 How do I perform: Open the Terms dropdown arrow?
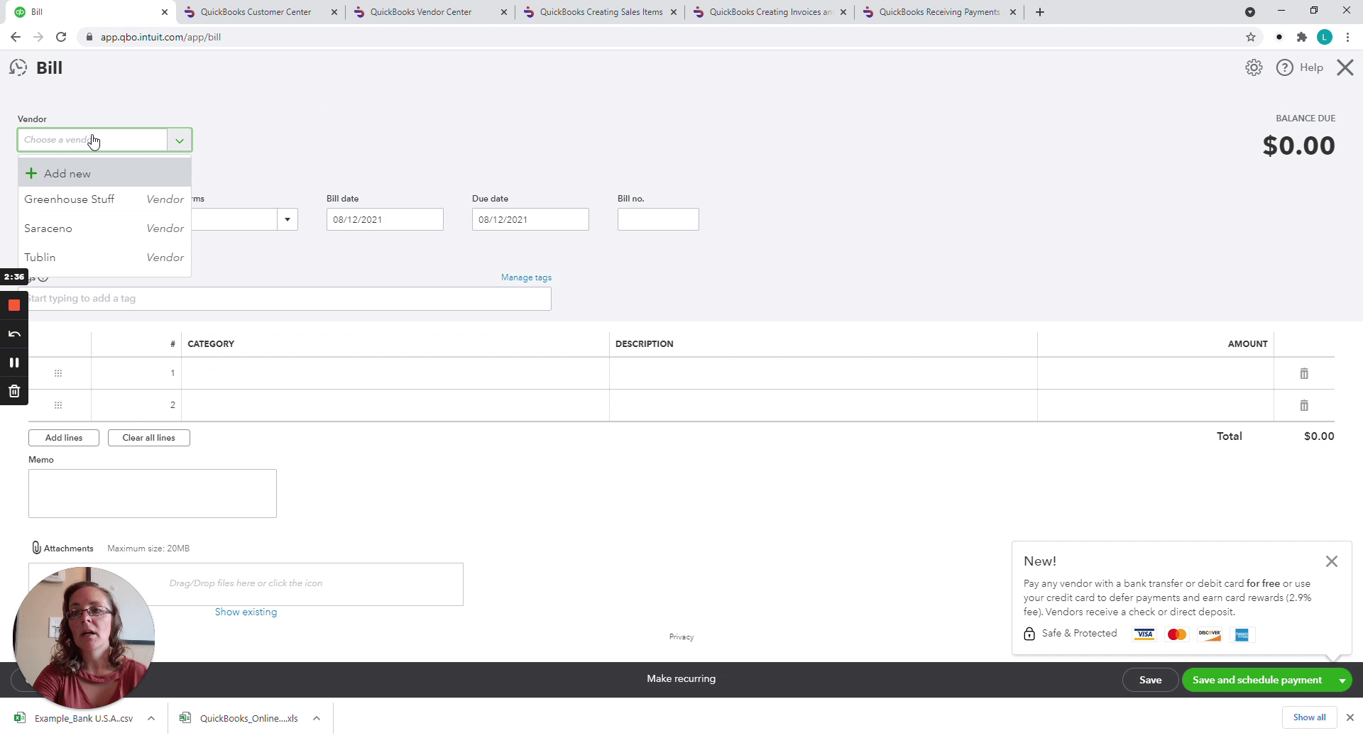pos(288,219)
